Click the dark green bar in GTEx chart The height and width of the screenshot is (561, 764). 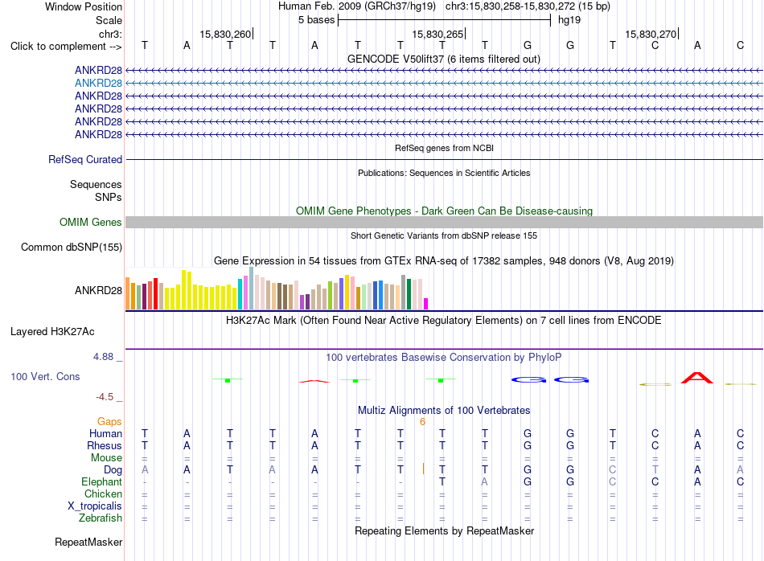pyautogui.click(x=409, y=294)
